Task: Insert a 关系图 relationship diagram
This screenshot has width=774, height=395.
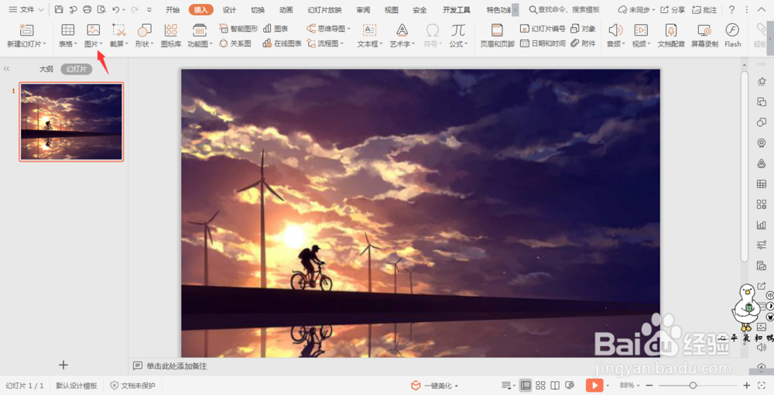Action: (x=235, y=43)
